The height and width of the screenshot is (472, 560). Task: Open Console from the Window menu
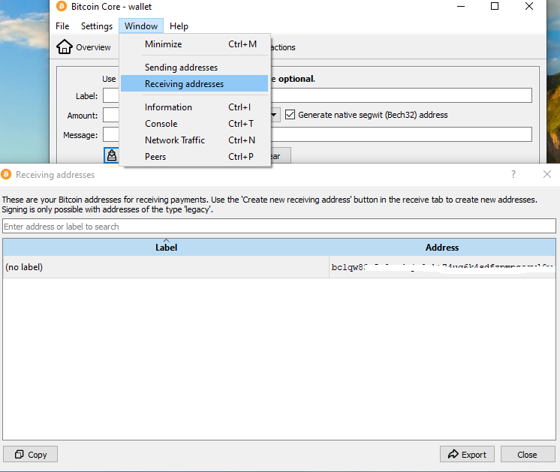(x=194, y=124)
